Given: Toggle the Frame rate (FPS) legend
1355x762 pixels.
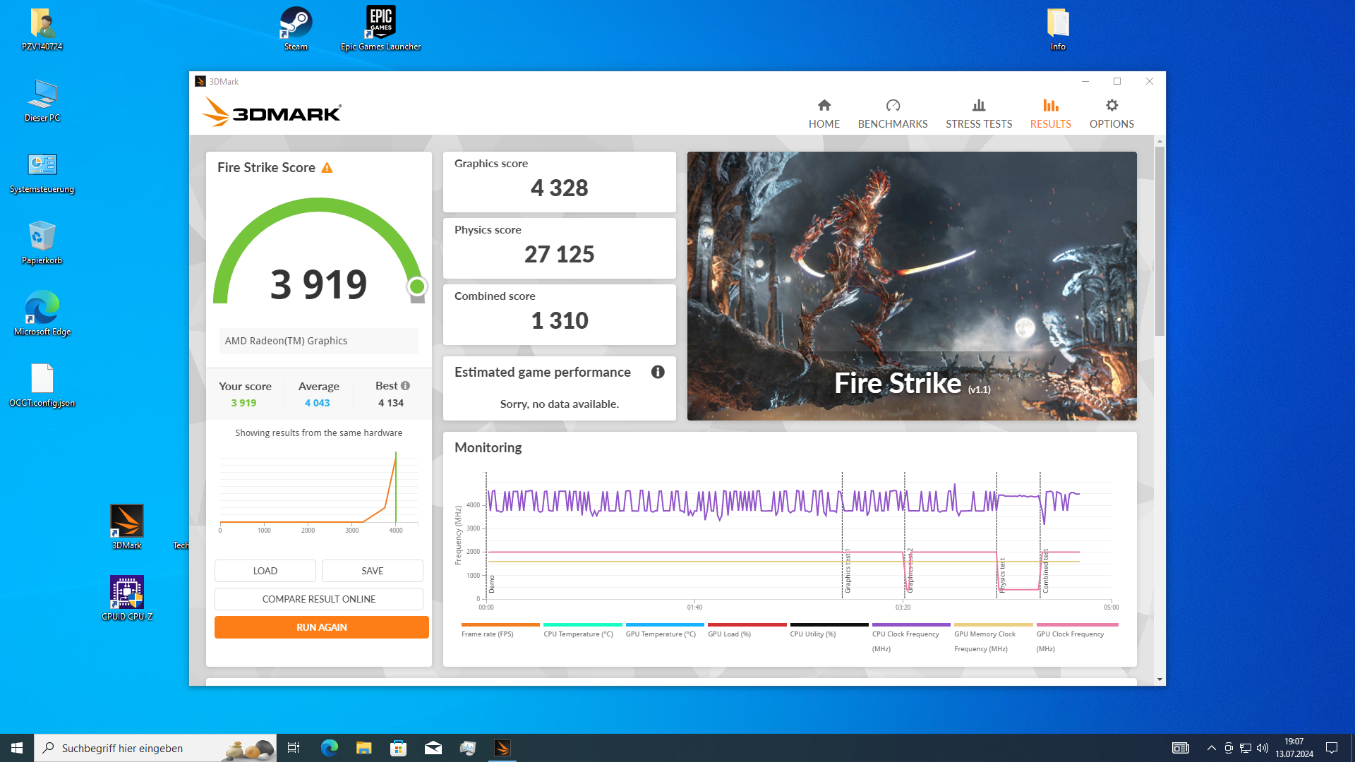Looking at the screenshot, I should [x=500, y=630].
